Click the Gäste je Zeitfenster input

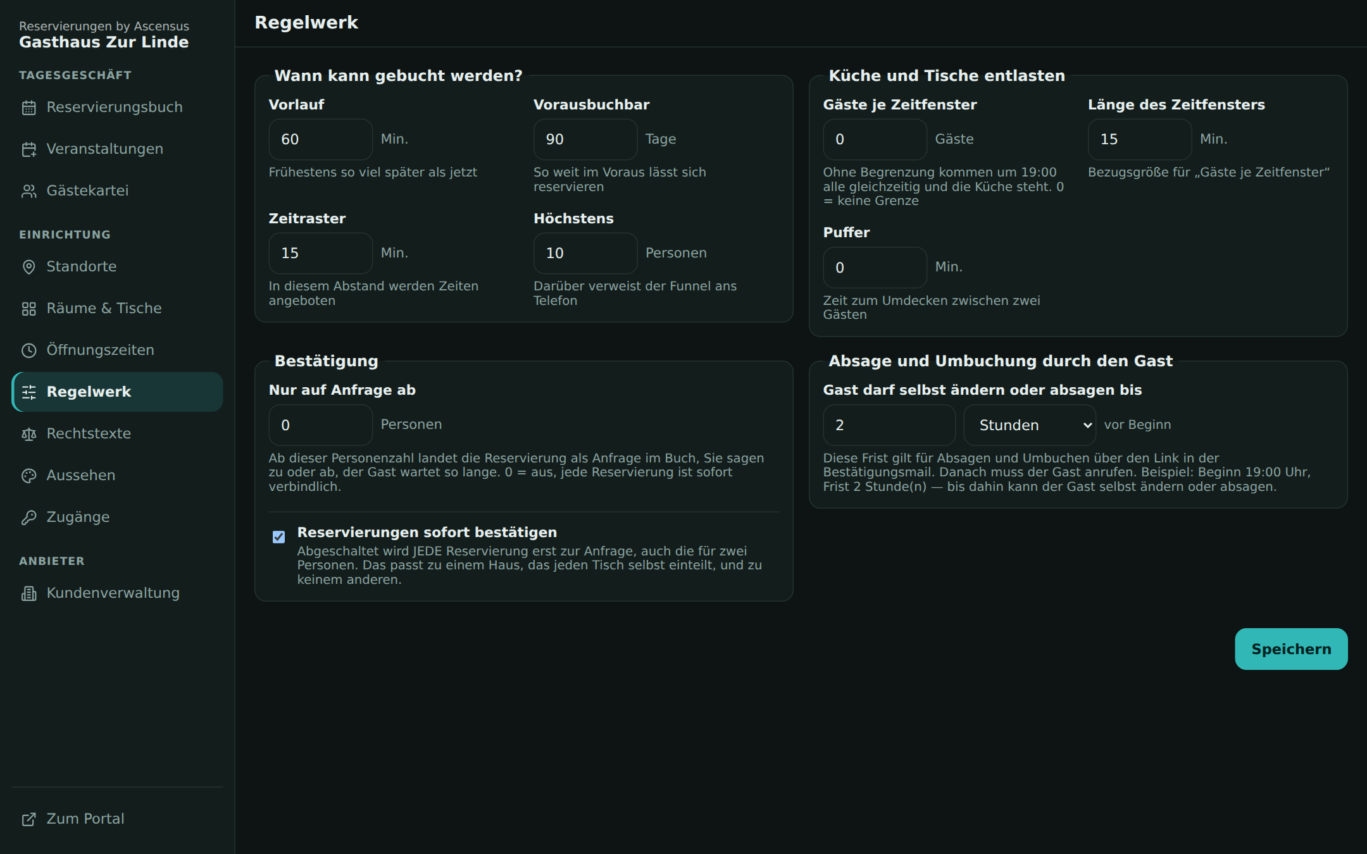[875, 139]
